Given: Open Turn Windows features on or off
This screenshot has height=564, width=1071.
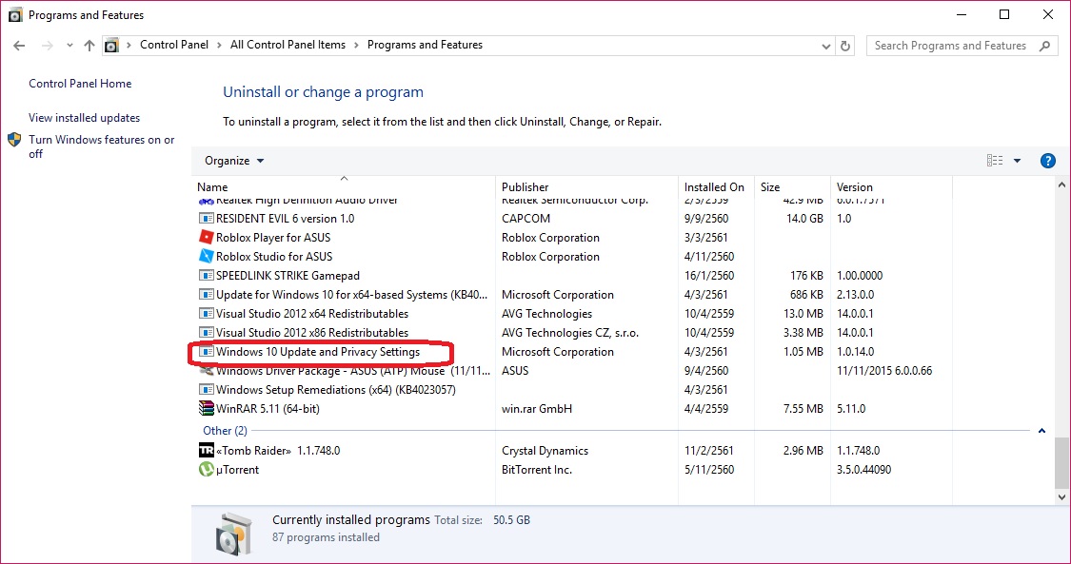Looking at the screenshot, I should click(x=102, y=146).
